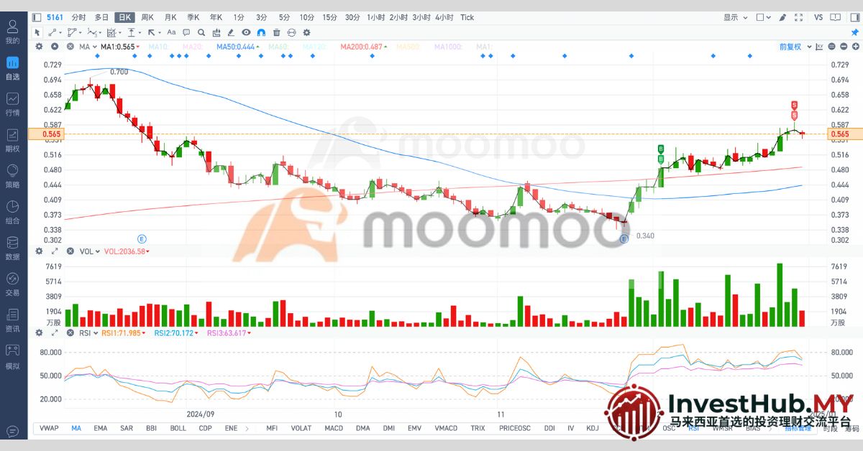
Task: Click the VS compare button
Action: (818, 17)
